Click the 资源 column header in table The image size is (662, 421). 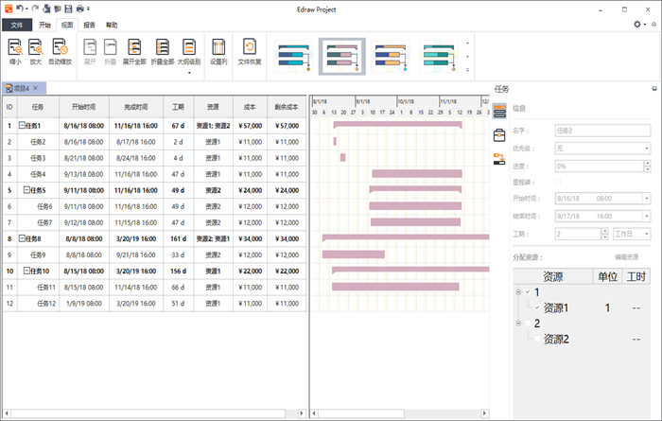pos(213,107)
